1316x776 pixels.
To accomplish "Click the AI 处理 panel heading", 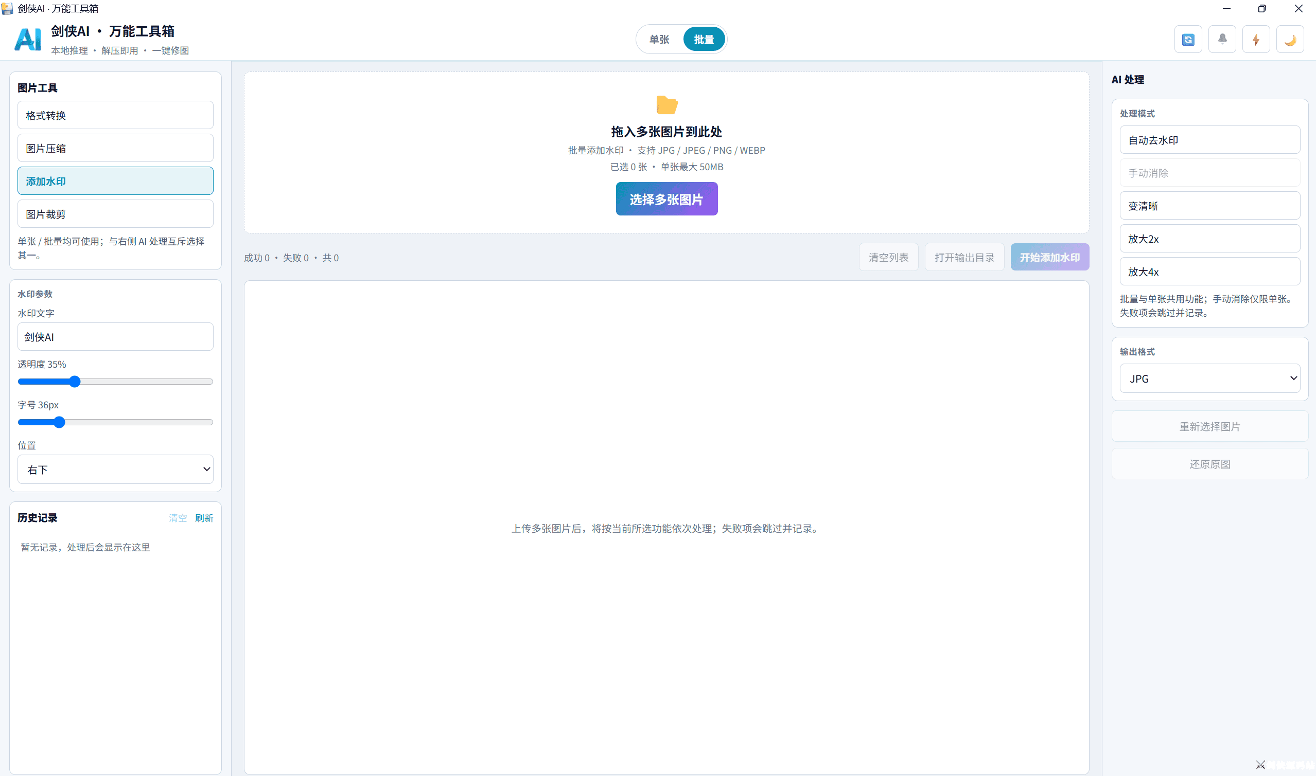I will tap(1128, 80).
